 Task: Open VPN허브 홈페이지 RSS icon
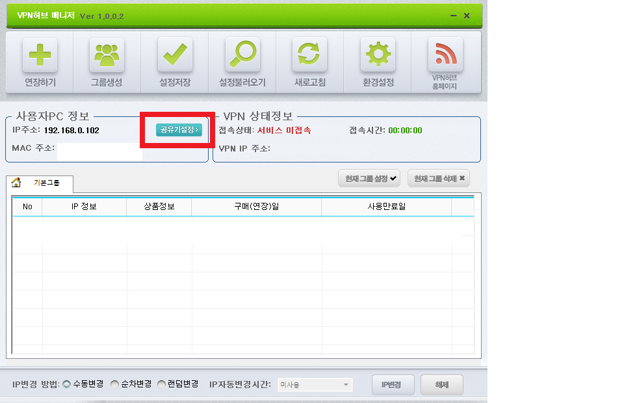pyautogui.click(x=445, y=55)
